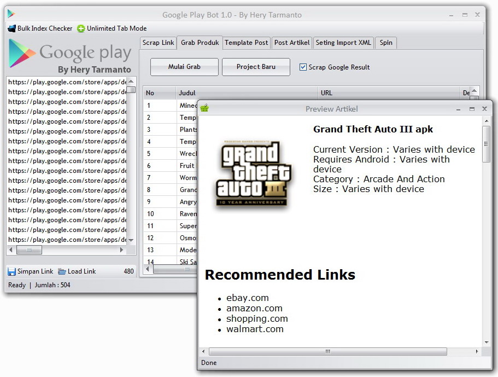498x377 pixels.
Task: Click the Grand Theft Auto III apk heading
Action: coord(373,129)
